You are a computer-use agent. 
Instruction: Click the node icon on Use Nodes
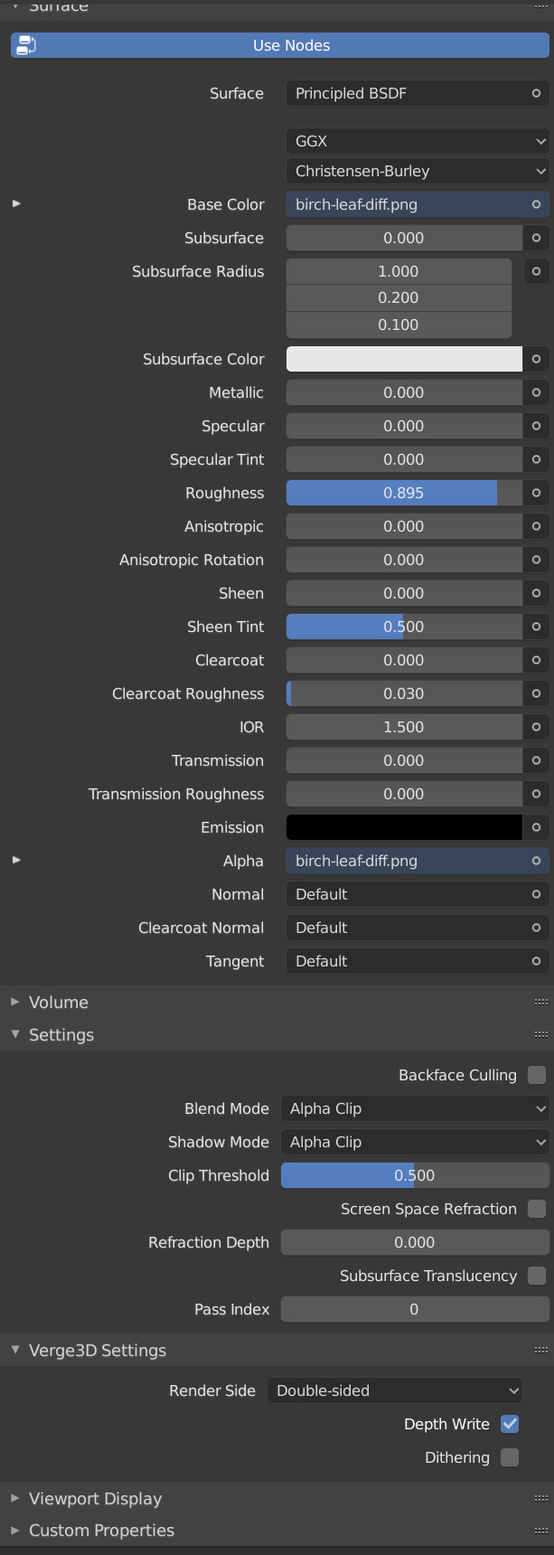[x=26, y=45]
